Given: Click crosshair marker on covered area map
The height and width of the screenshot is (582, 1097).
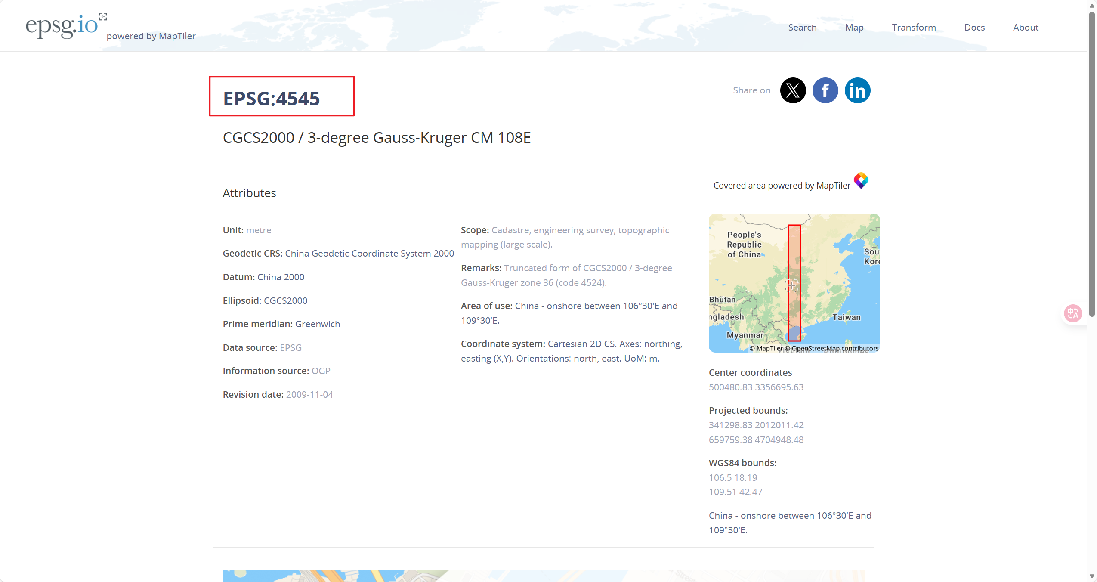Looking at the screenshot, I should click(x=792, y=285).
